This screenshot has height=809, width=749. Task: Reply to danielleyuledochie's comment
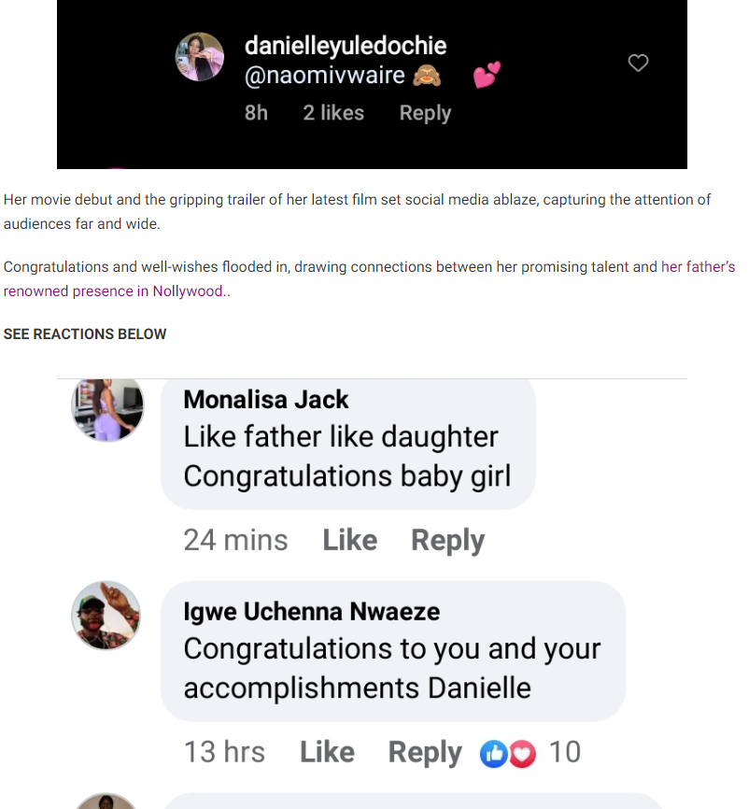(425, 113)
